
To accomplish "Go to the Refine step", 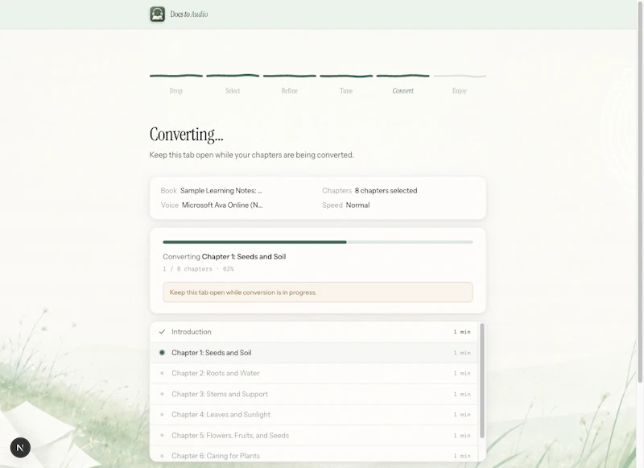I will coord(290,91).
